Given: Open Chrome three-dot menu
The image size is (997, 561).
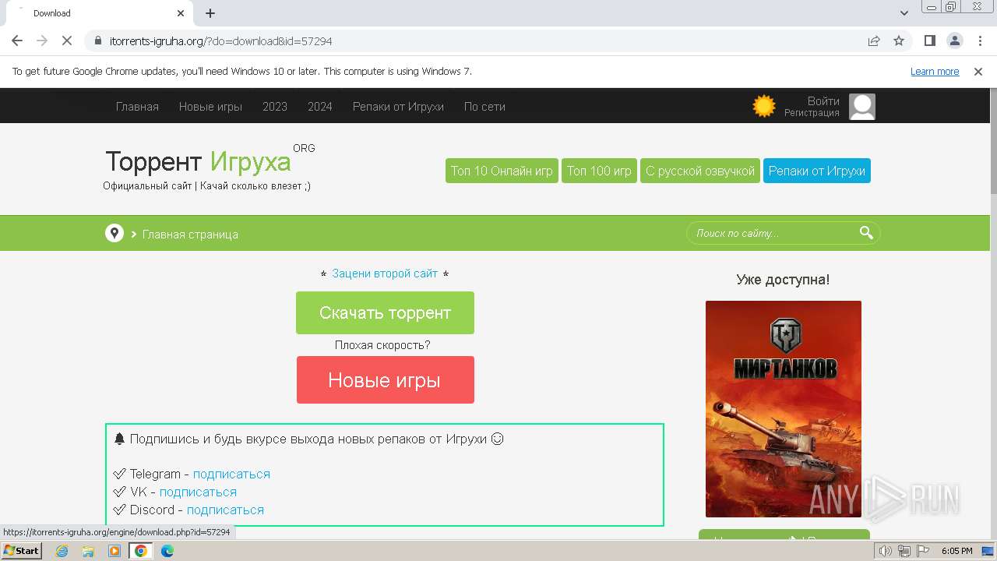Looking at the screenshot, I should point(979,41).
